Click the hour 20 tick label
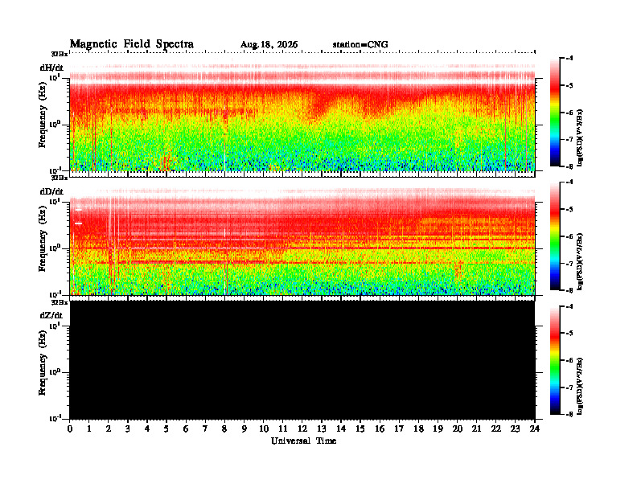The height and width of the screenshot is (492, 637). [458, 429]
